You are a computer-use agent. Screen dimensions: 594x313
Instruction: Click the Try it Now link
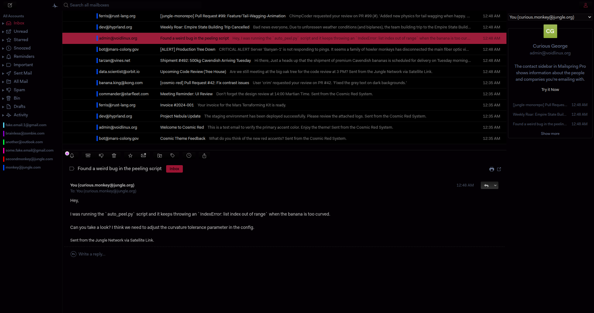coord(550,90)
